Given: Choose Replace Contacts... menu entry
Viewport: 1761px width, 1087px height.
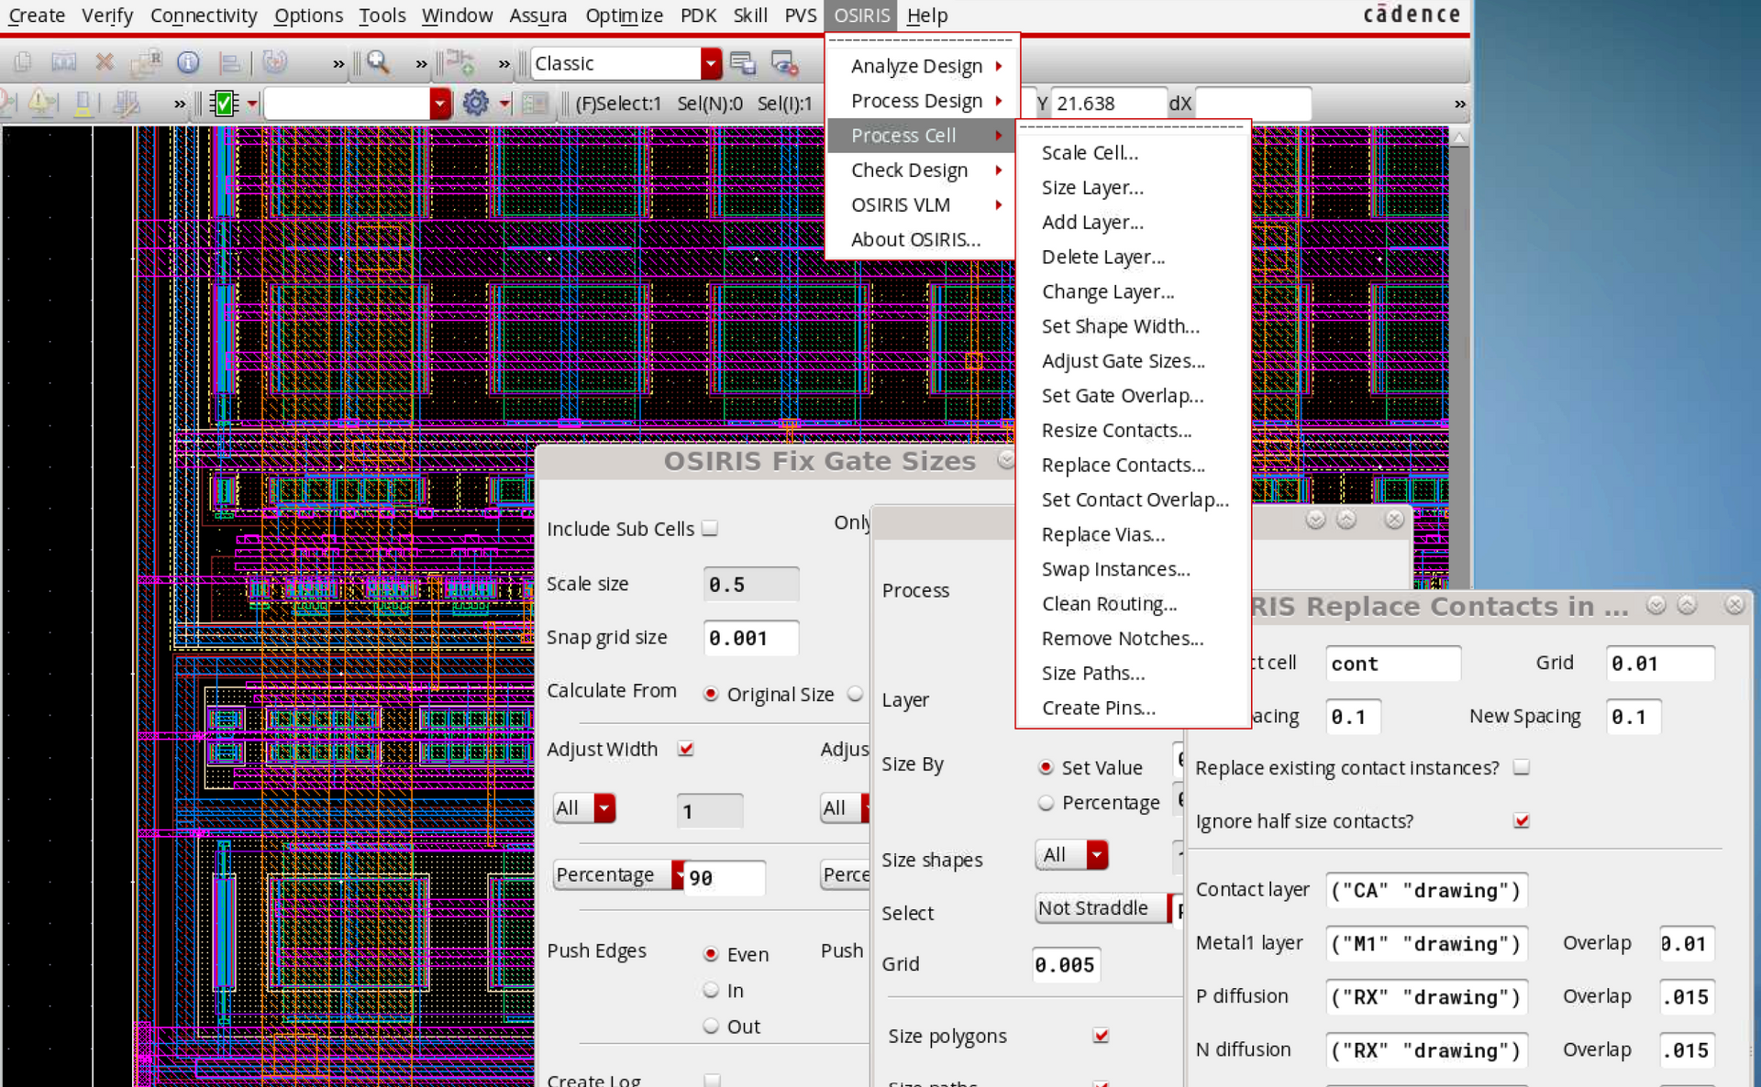Looking at the screenshot, I should click(1134, 466).
